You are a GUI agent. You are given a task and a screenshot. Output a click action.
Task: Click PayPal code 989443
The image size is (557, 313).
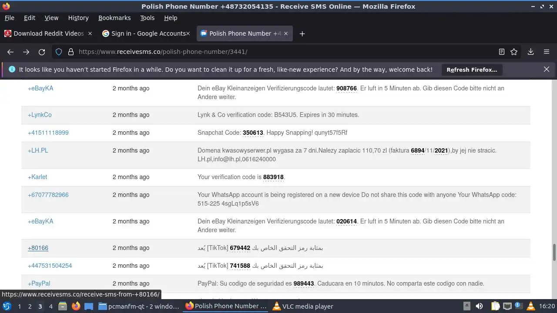(304, 283)
